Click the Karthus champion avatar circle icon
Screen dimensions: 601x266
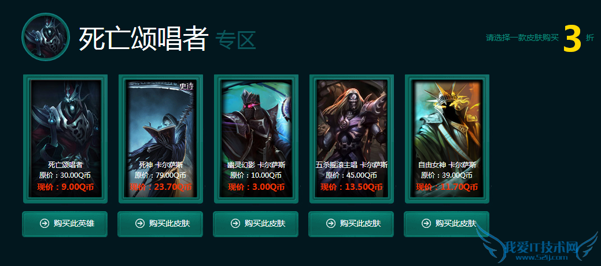46,37
